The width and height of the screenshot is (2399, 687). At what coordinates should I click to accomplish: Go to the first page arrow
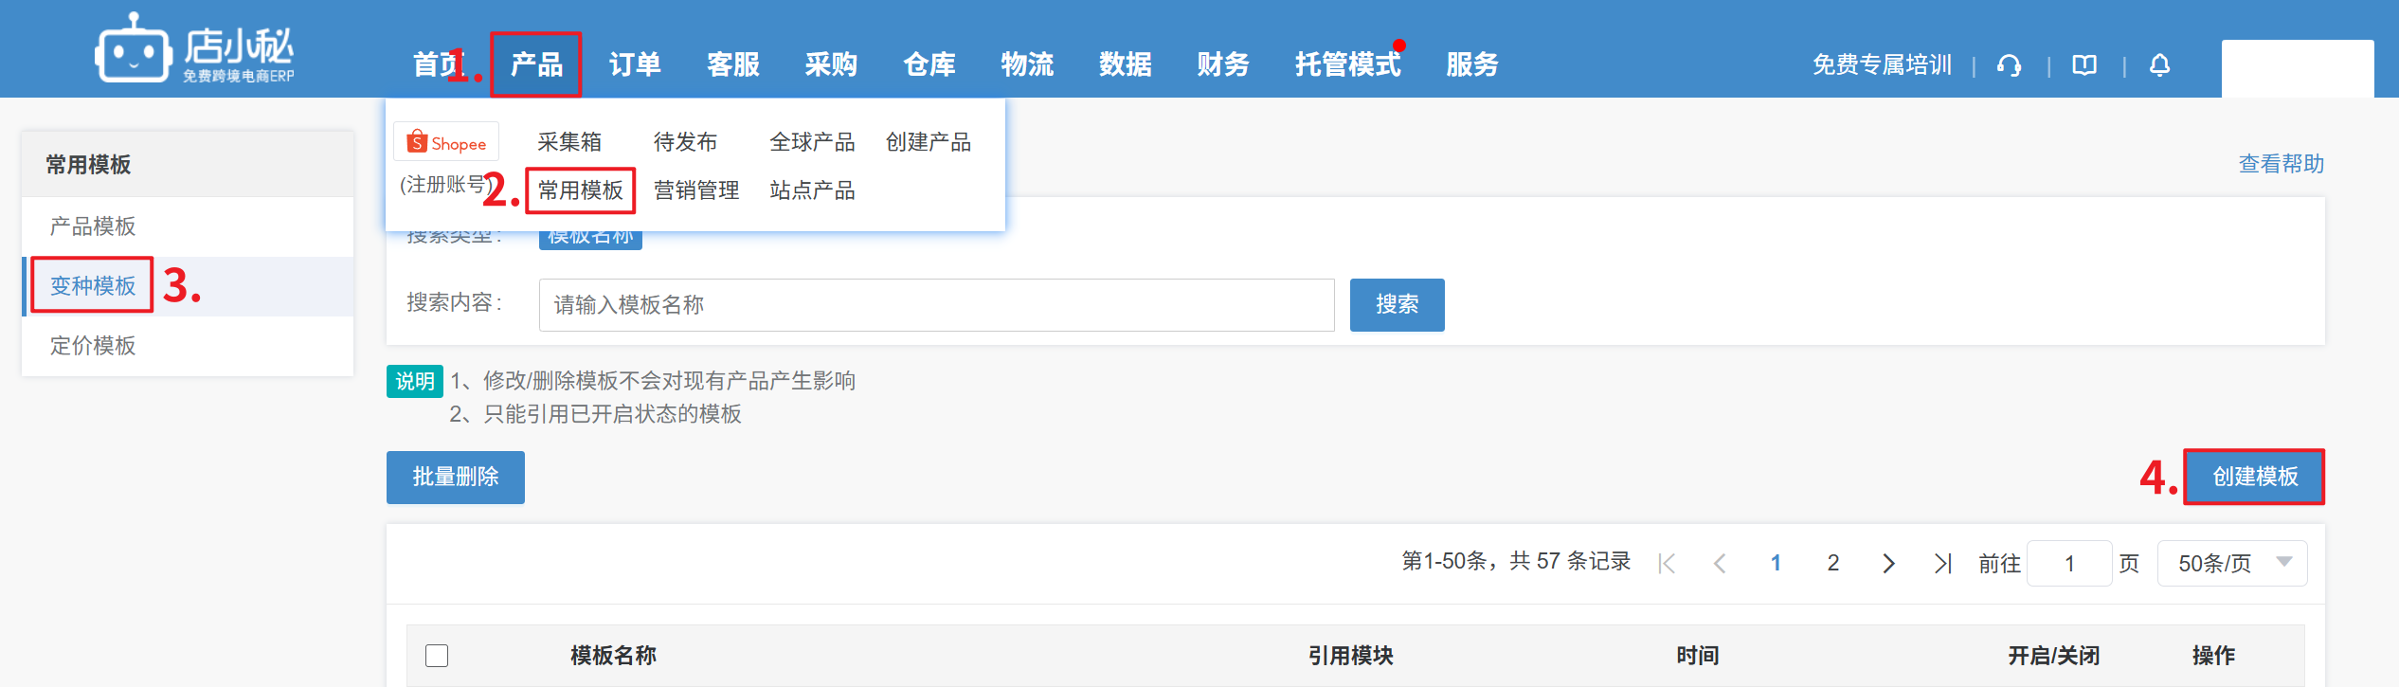[1667, 564]
